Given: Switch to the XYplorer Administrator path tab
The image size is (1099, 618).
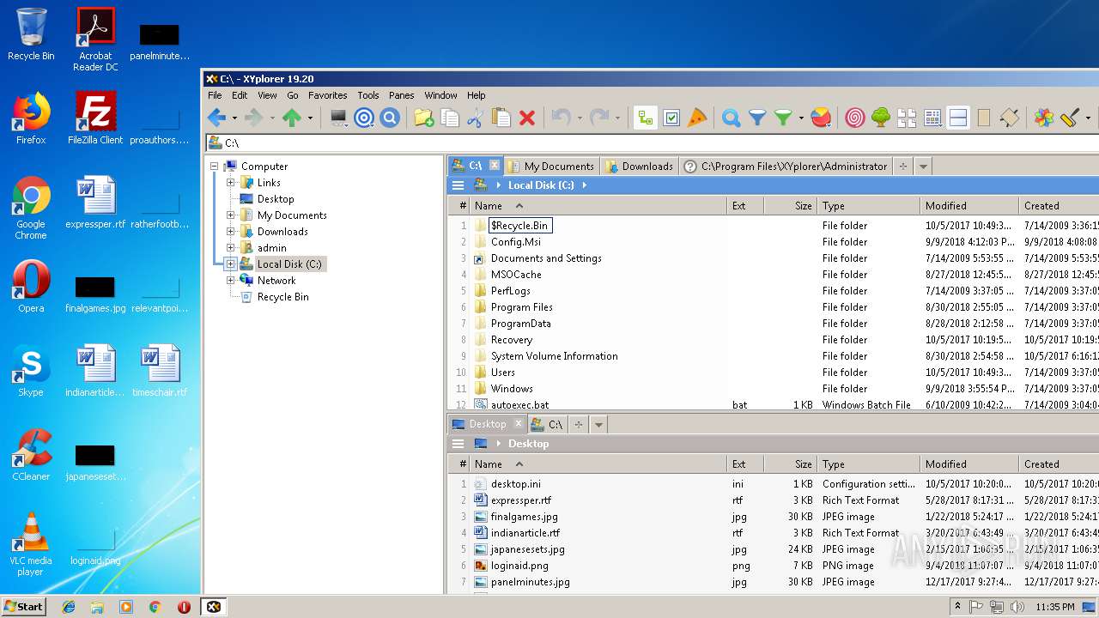Looking at the screenshot, I should tap(785, 167).
